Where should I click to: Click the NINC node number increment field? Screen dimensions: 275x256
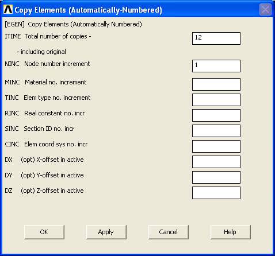coord(216,66)
